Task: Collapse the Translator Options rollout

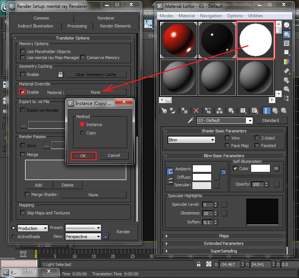Action: pyautogui.click(x=72, y=38)
